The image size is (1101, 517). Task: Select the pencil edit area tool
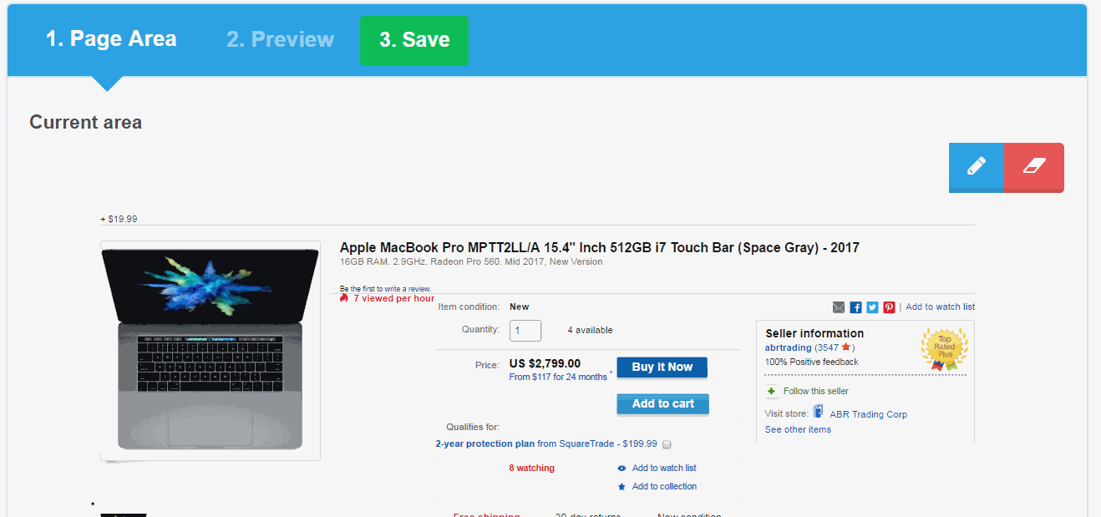tap(976, 166)
